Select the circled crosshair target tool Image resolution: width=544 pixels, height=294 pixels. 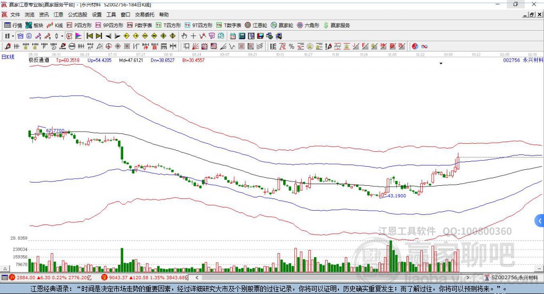108,47
